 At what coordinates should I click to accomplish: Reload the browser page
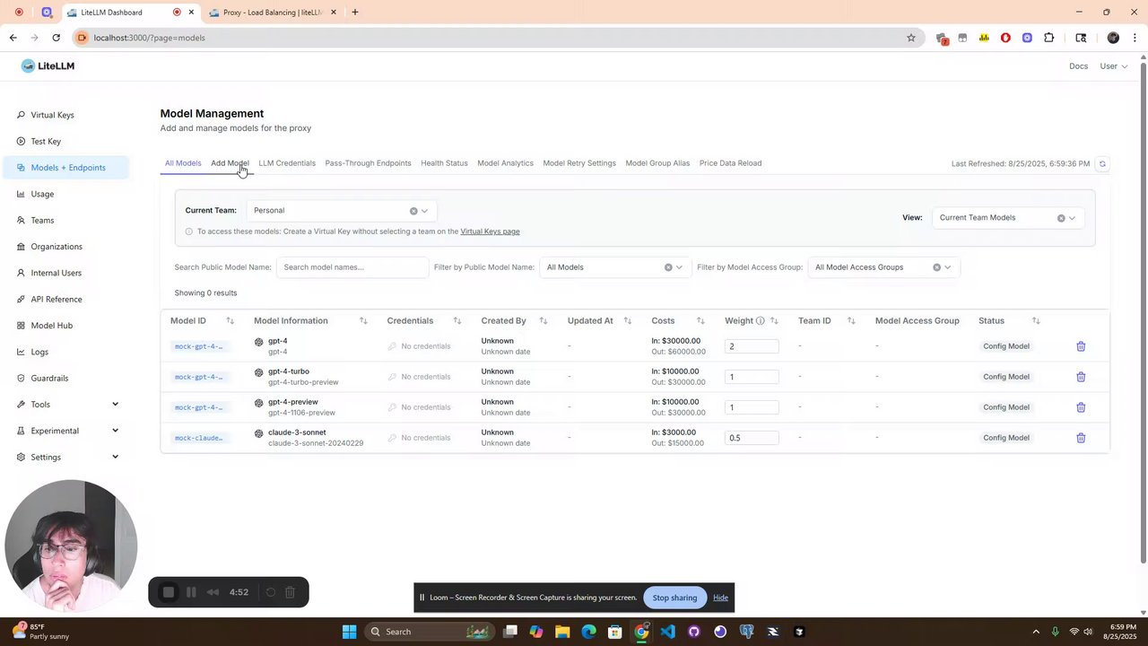pyautogui.click(x=56, y=38)
